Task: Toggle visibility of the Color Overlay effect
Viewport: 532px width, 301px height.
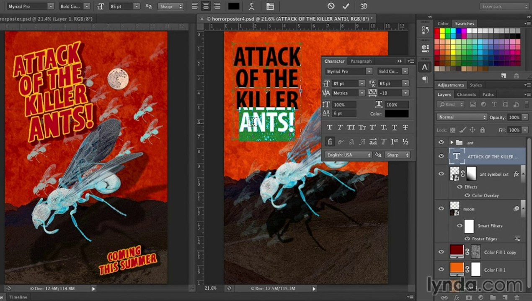Action: (x=467, y=195)
